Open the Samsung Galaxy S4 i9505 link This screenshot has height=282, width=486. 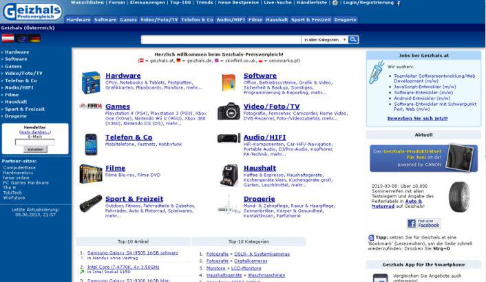[x=133, y=252]
